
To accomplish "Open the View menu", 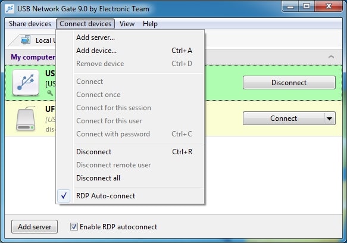I will pyautogui.click(x=127, y=24).
